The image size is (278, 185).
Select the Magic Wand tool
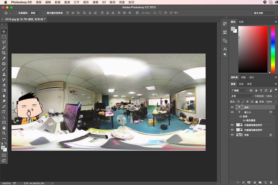point(4,48)
